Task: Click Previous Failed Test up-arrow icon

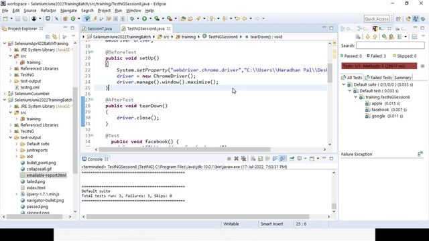Action: (375, 37)
